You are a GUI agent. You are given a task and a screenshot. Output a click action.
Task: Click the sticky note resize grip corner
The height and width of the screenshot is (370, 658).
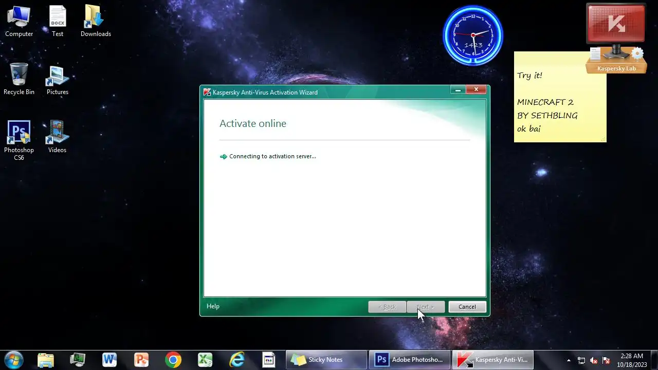tap(604, 139)
